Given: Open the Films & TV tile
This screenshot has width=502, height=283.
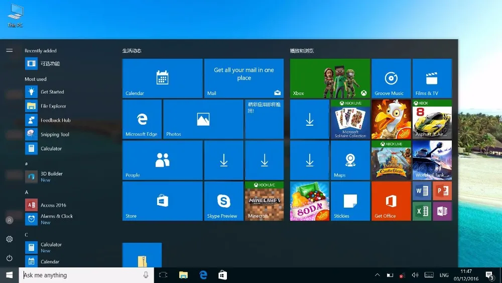Looking at the screenshot, I should 432,78.
